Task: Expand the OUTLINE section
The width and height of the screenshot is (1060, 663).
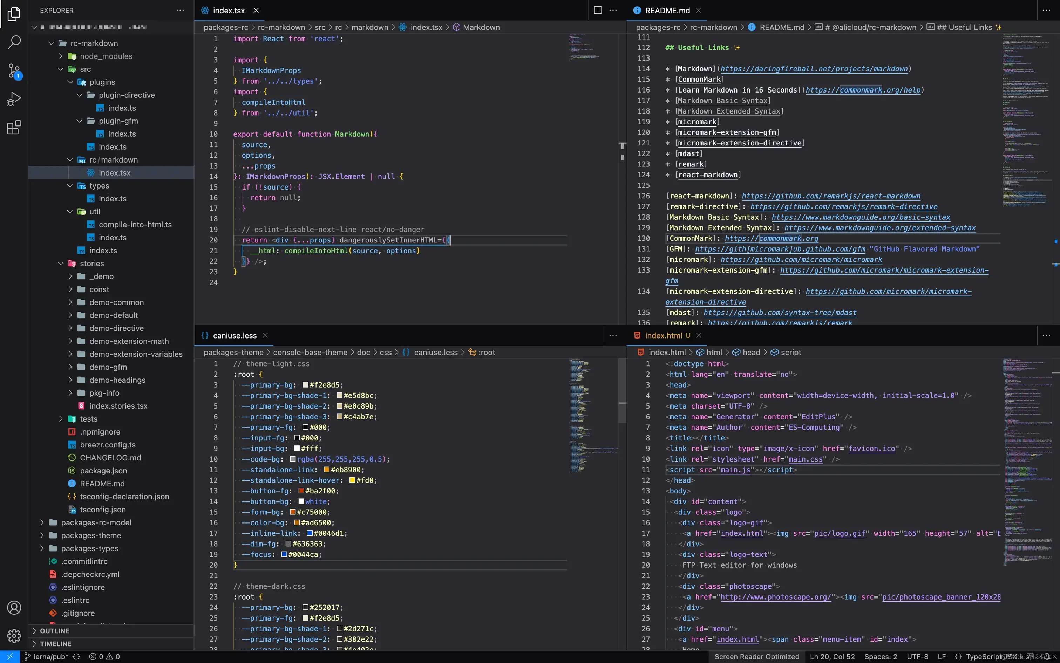Action: pos(54,630)
